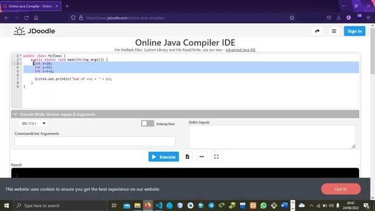Click the Sign In button
The image size is (375, 211).
click(x=354, y=31)
